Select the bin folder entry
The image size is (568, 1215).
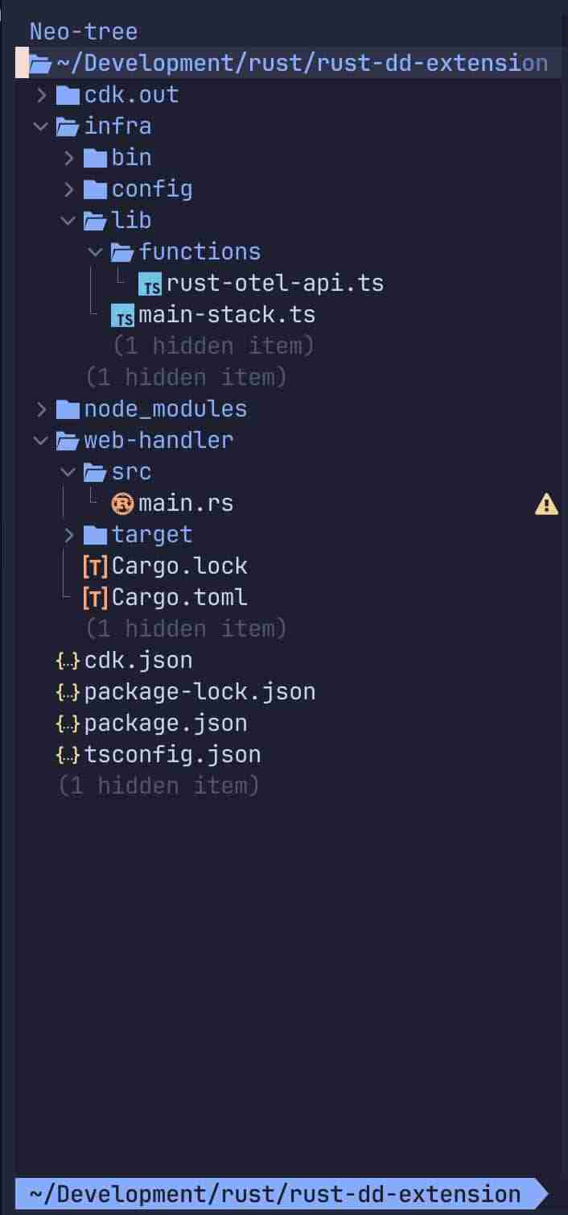[x=131, y=158]
